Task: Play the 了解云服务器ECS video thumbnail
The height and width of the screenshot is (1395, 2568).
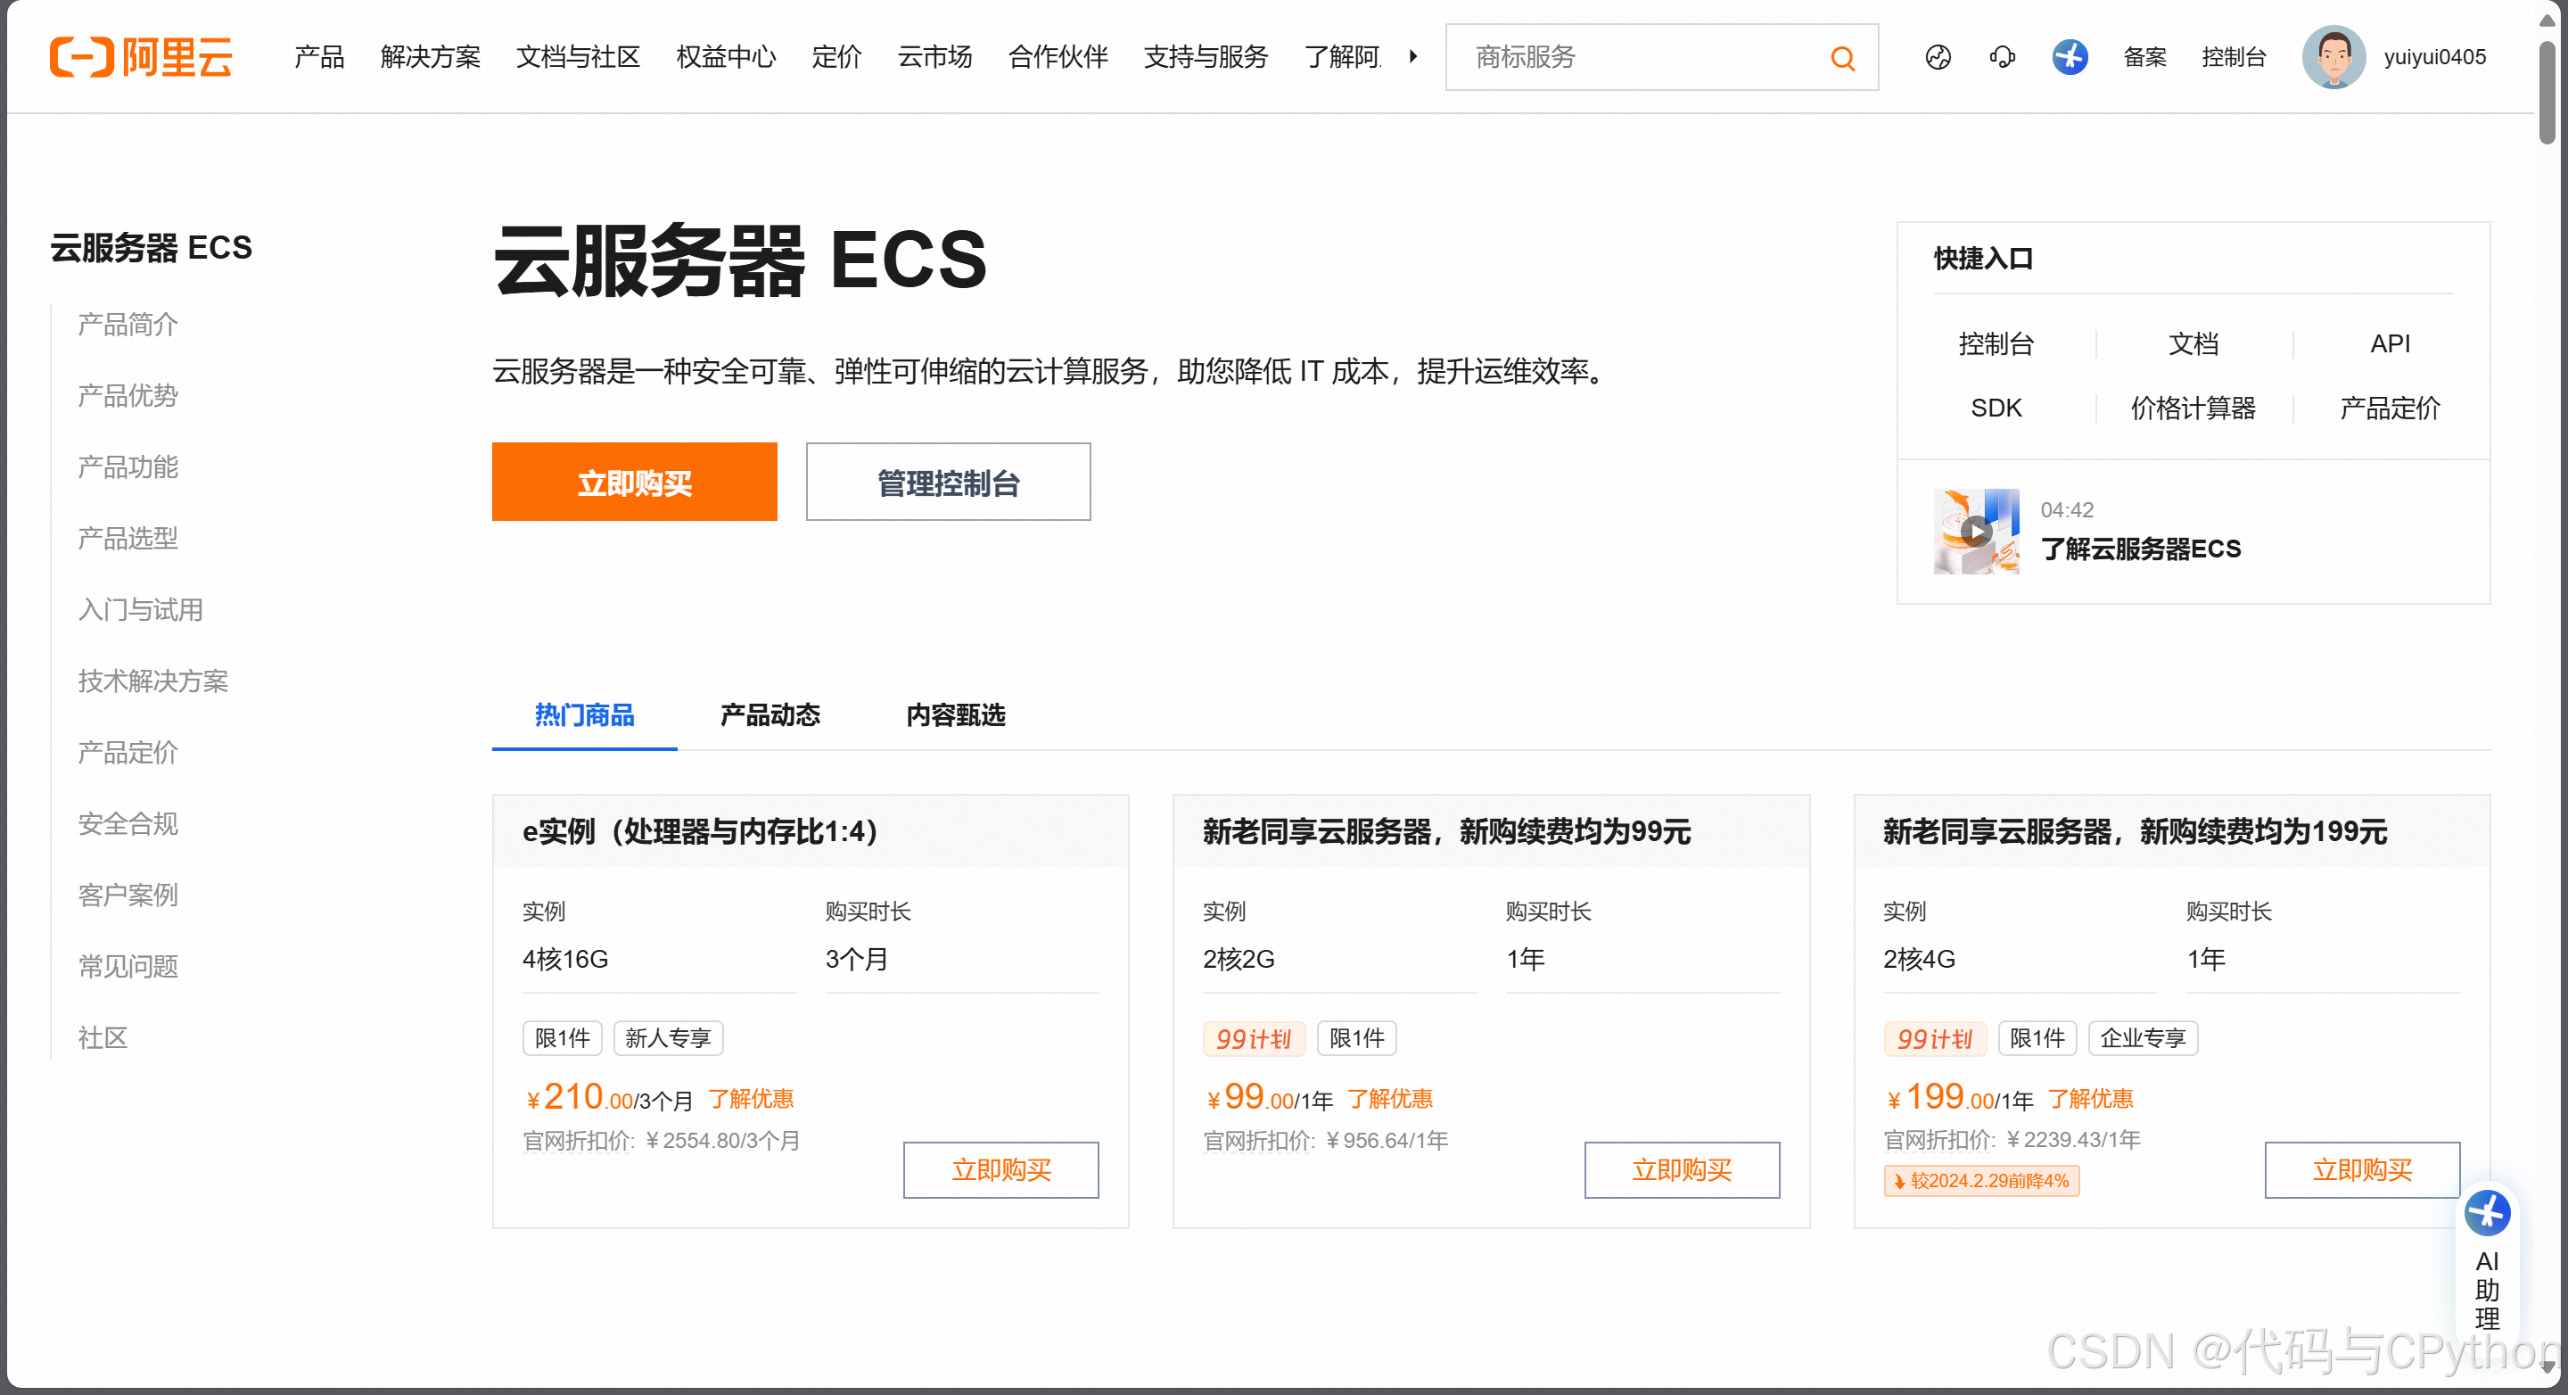Action: click(1976, 531)
